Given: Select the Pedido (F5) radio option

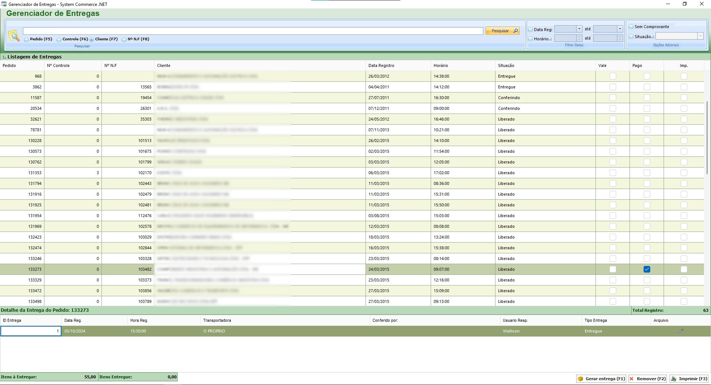Looking at the screenshot, I should point(26,40).
